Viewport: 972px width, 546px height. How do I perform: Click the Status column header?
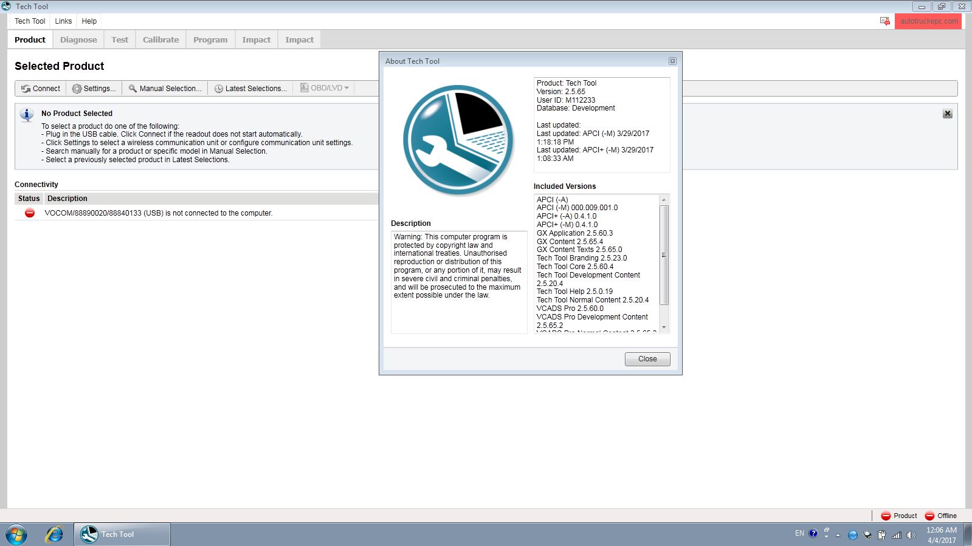[29, 199]
